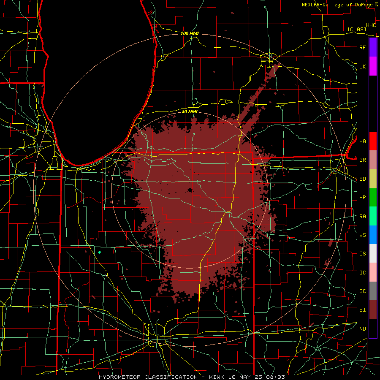380x380 pixels.
Task: Click the purple RF color swatch in legend
Action: pos(373,47)
